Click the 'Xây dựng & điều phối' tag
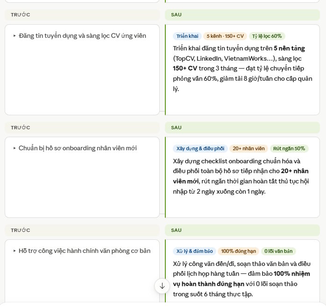Screen dimensions: 326x307 pyautogui.click(x=200, y=148)
